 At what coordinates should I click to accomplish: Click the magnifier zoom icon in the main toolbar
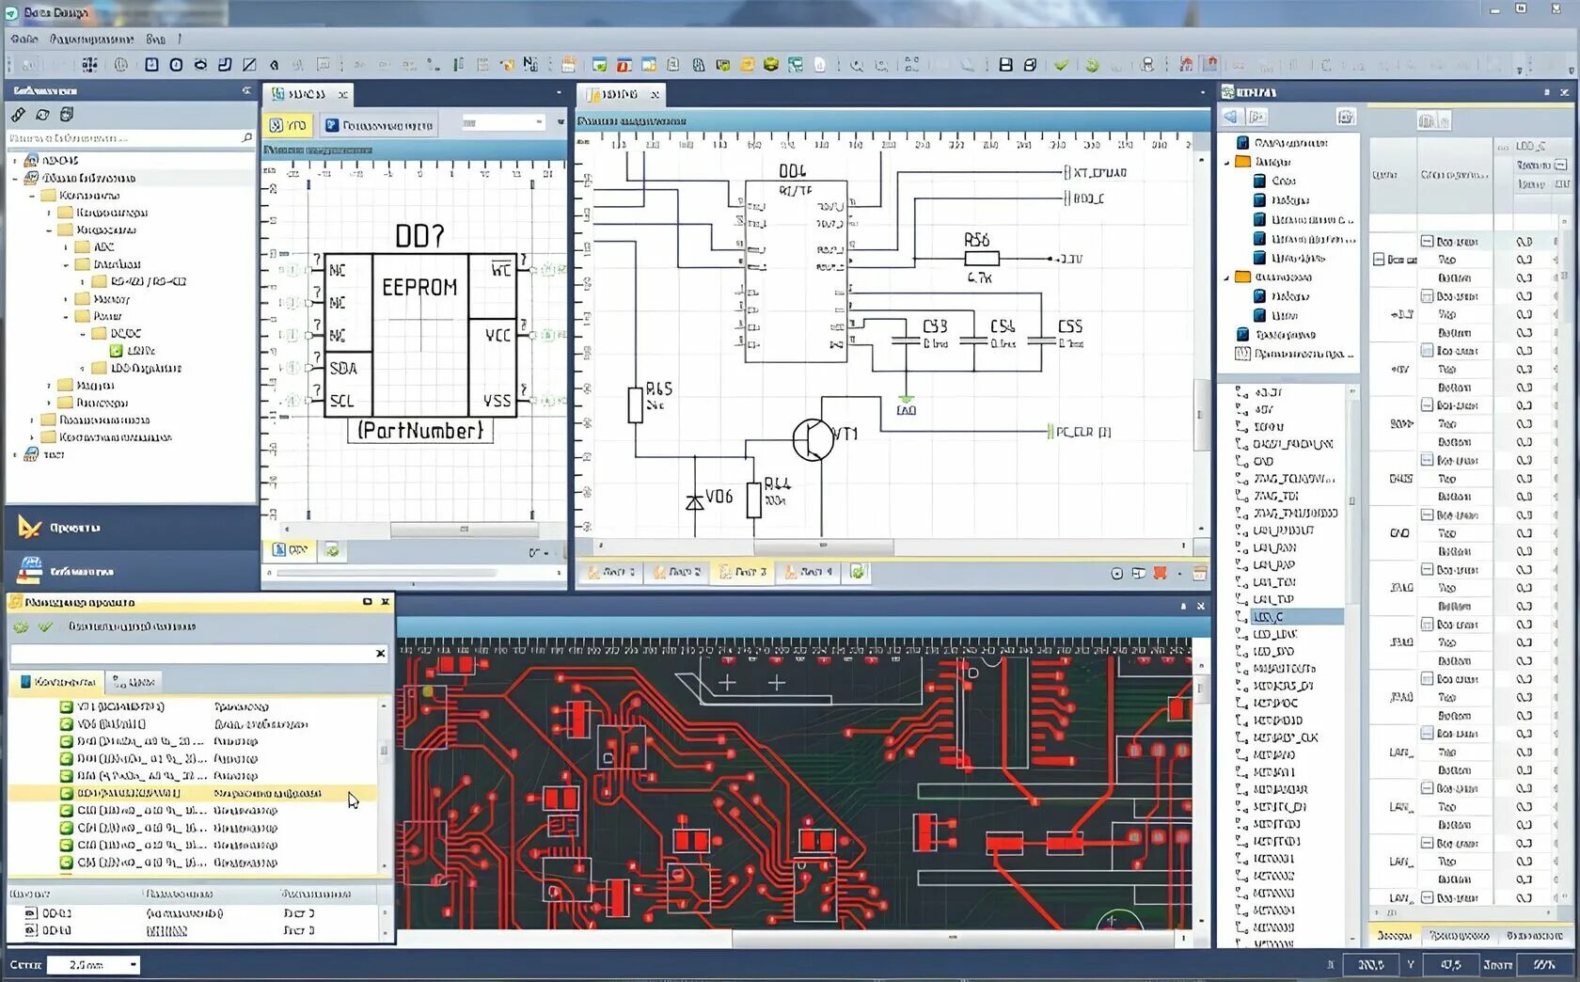click(x=857, y=65)
